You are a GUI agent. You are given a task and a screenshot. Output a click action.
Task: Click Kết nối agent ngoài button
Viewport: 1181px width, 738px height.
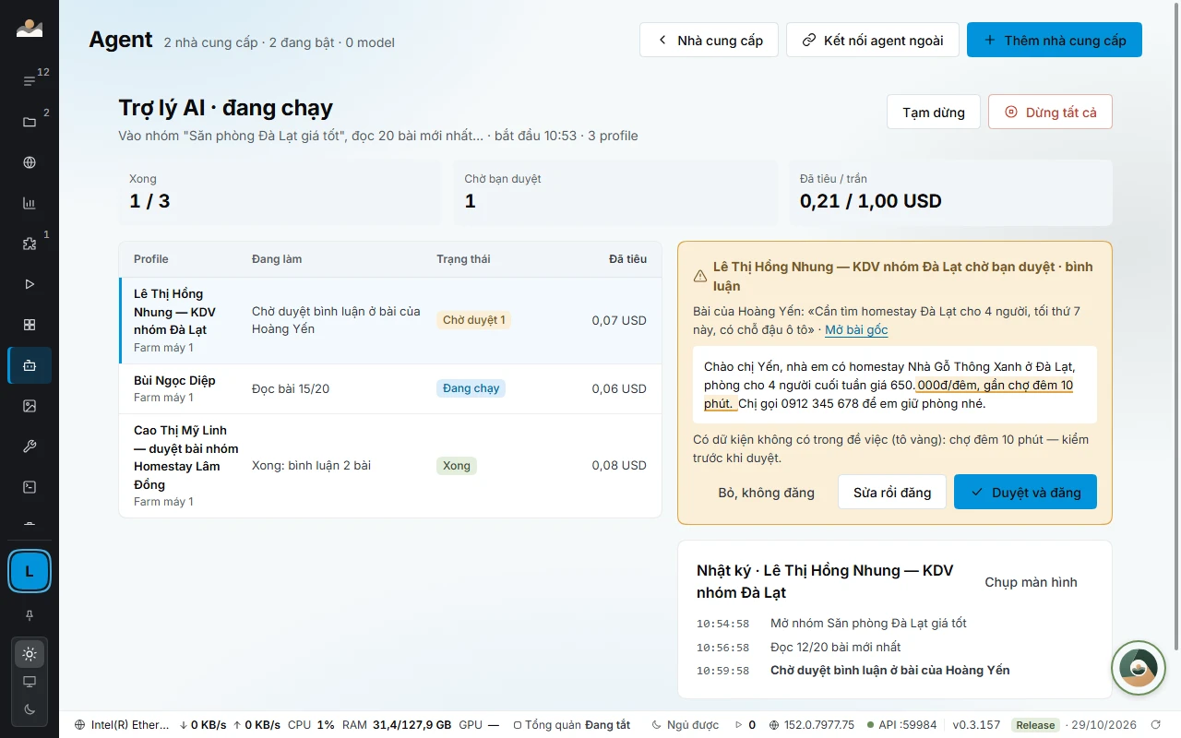873,40
